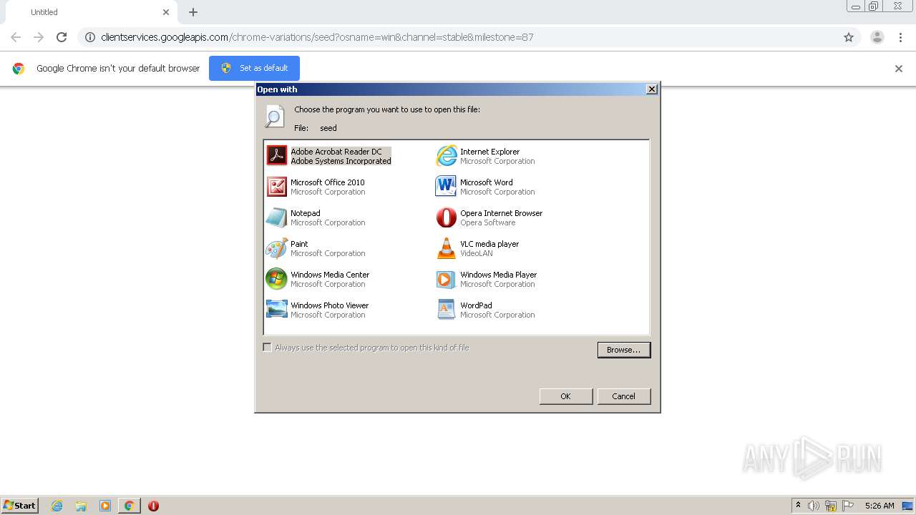This screenshot has width=916, height=515.
Task: Select the Windows Media Player icon in list
Action: [x=446, y=278]
